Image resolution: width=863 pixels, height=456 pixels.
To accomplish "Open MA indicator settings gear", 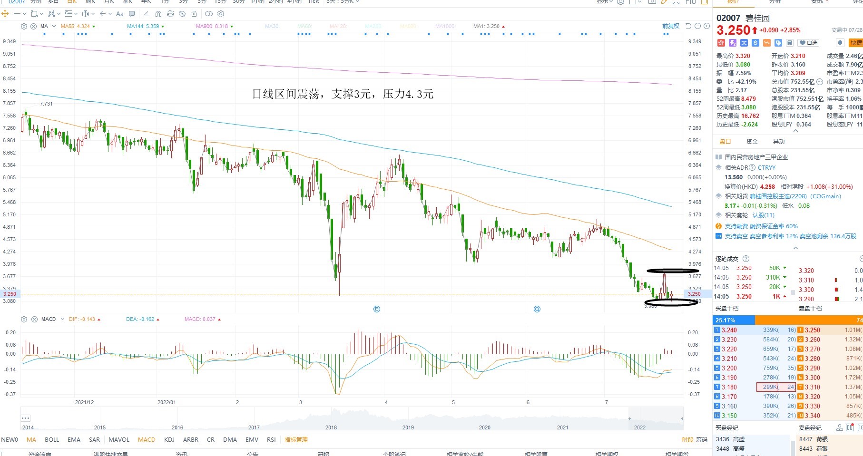I will pos(24,26).
